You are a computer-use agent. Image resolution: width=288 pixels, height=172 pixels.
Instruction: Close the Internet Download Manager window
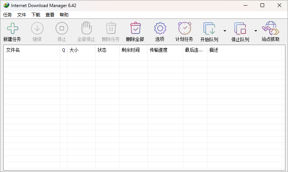(279, 5)
